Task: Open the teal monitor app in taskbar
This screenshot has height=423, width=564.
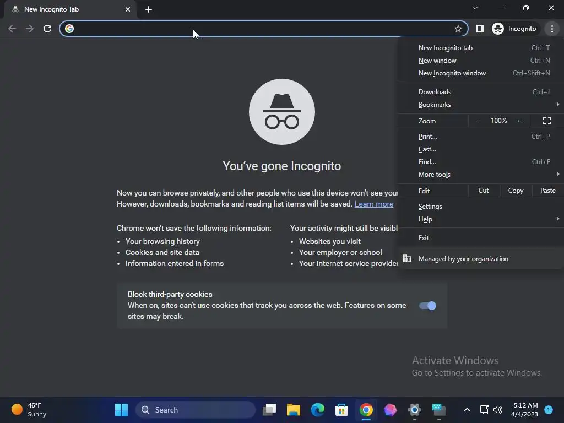Action: pos(438,410)
